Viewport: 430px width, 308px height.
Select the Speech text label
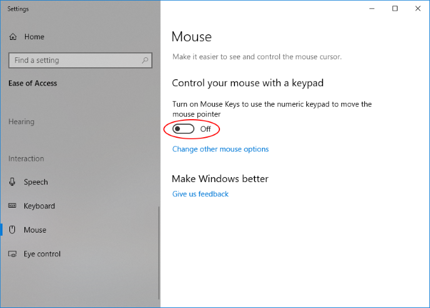(36, 182)
